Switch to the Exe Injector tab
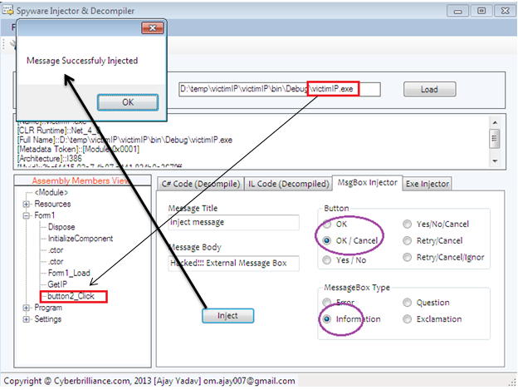 point(428,183)
